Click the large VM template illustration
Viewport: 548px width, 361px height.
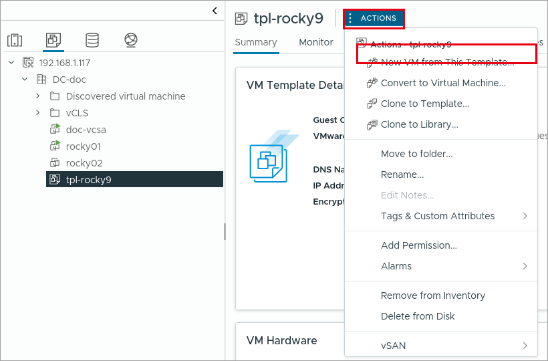(x=275, y=156)
